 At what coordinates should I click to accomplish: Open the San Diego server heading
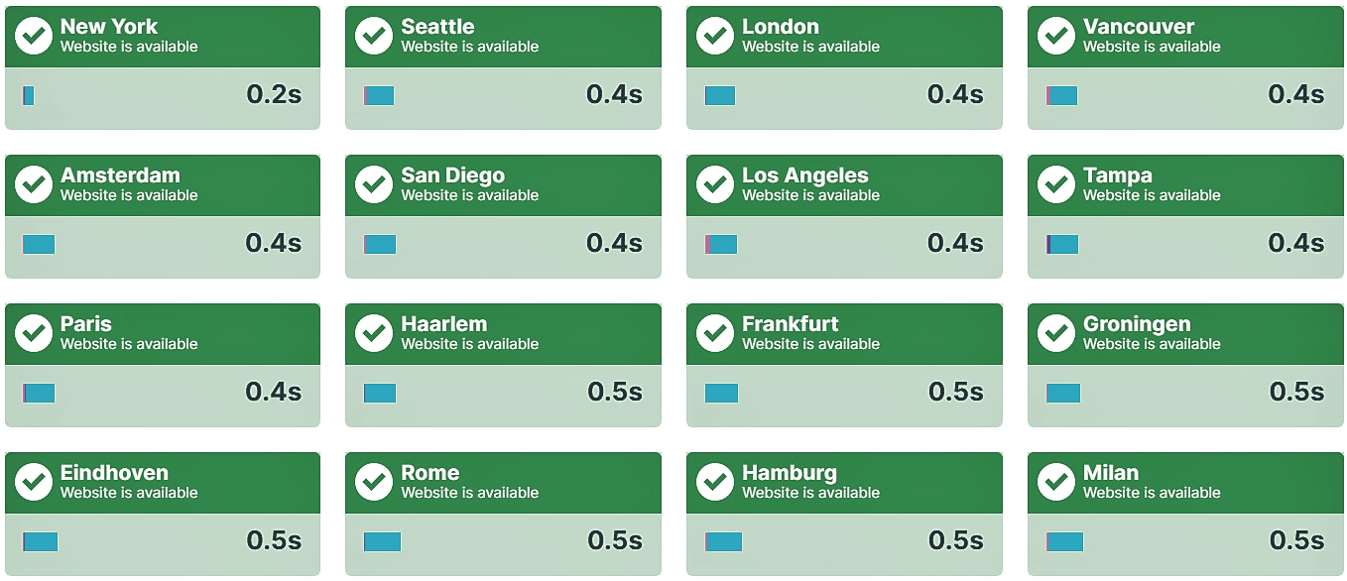452,175
